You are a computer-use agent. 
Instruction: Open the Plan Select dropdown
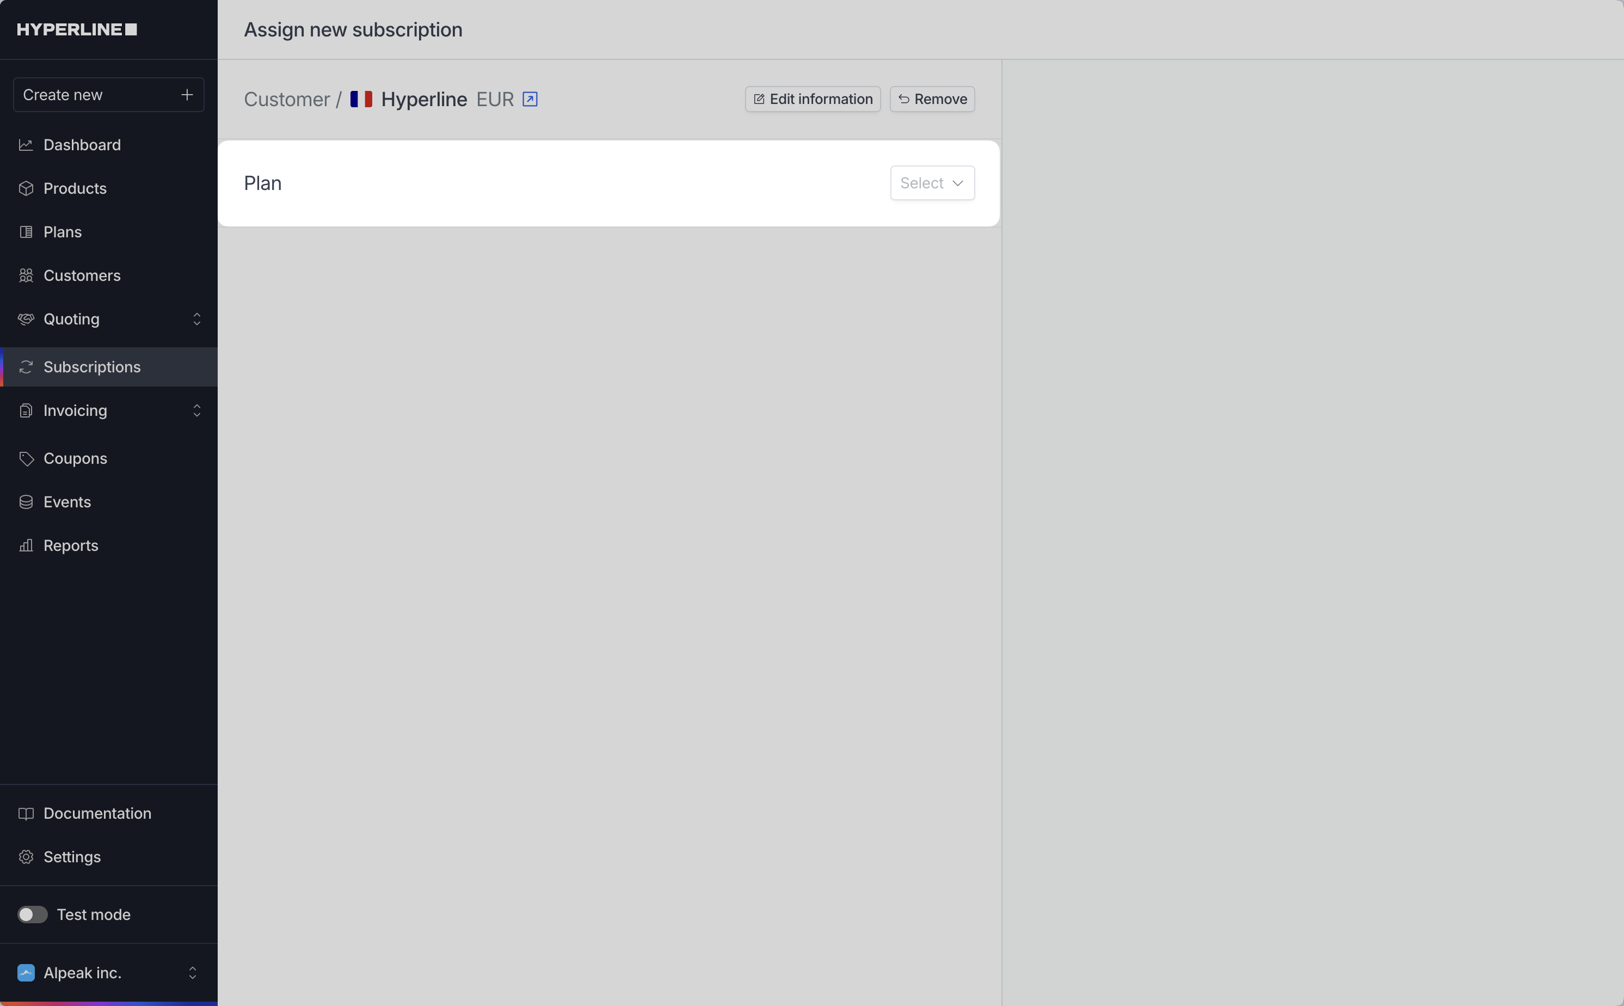point(932,183)
